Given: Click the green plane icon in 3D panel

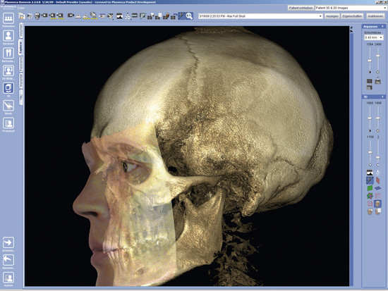Looking at the screenshot, I should click(x=370, y=188).
